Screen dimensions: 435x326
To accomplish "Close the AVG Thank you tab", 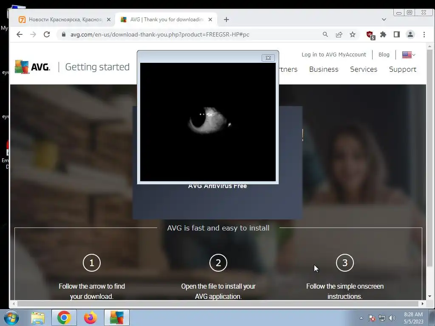I will point(210,20).
